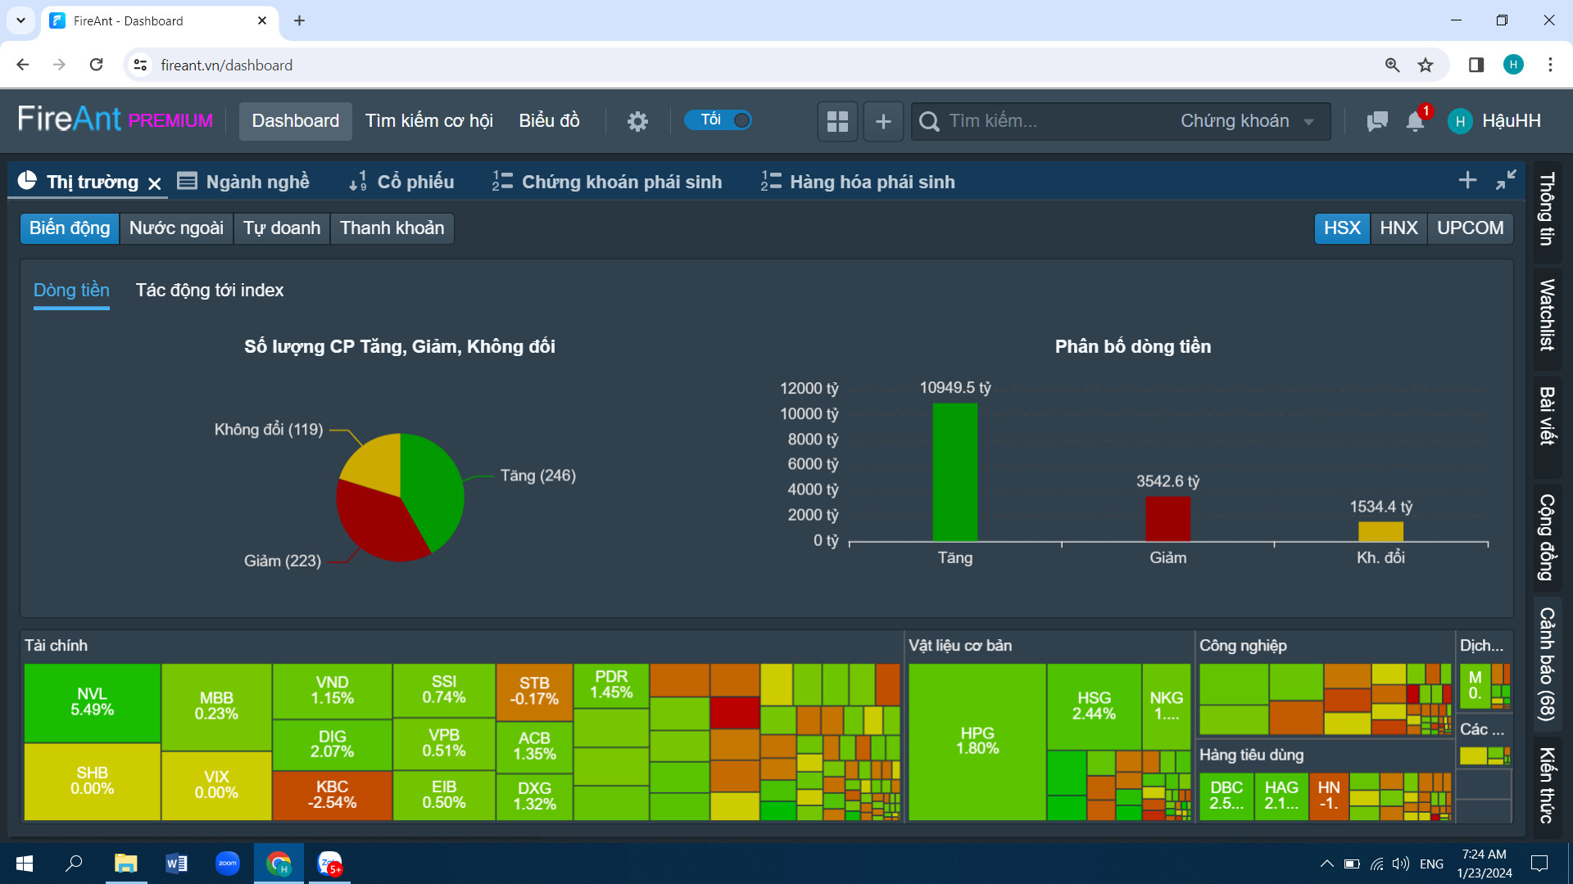1573x884 pixels.
Task: Expand the Watchlist side panel
Action: coord(1547,315)
